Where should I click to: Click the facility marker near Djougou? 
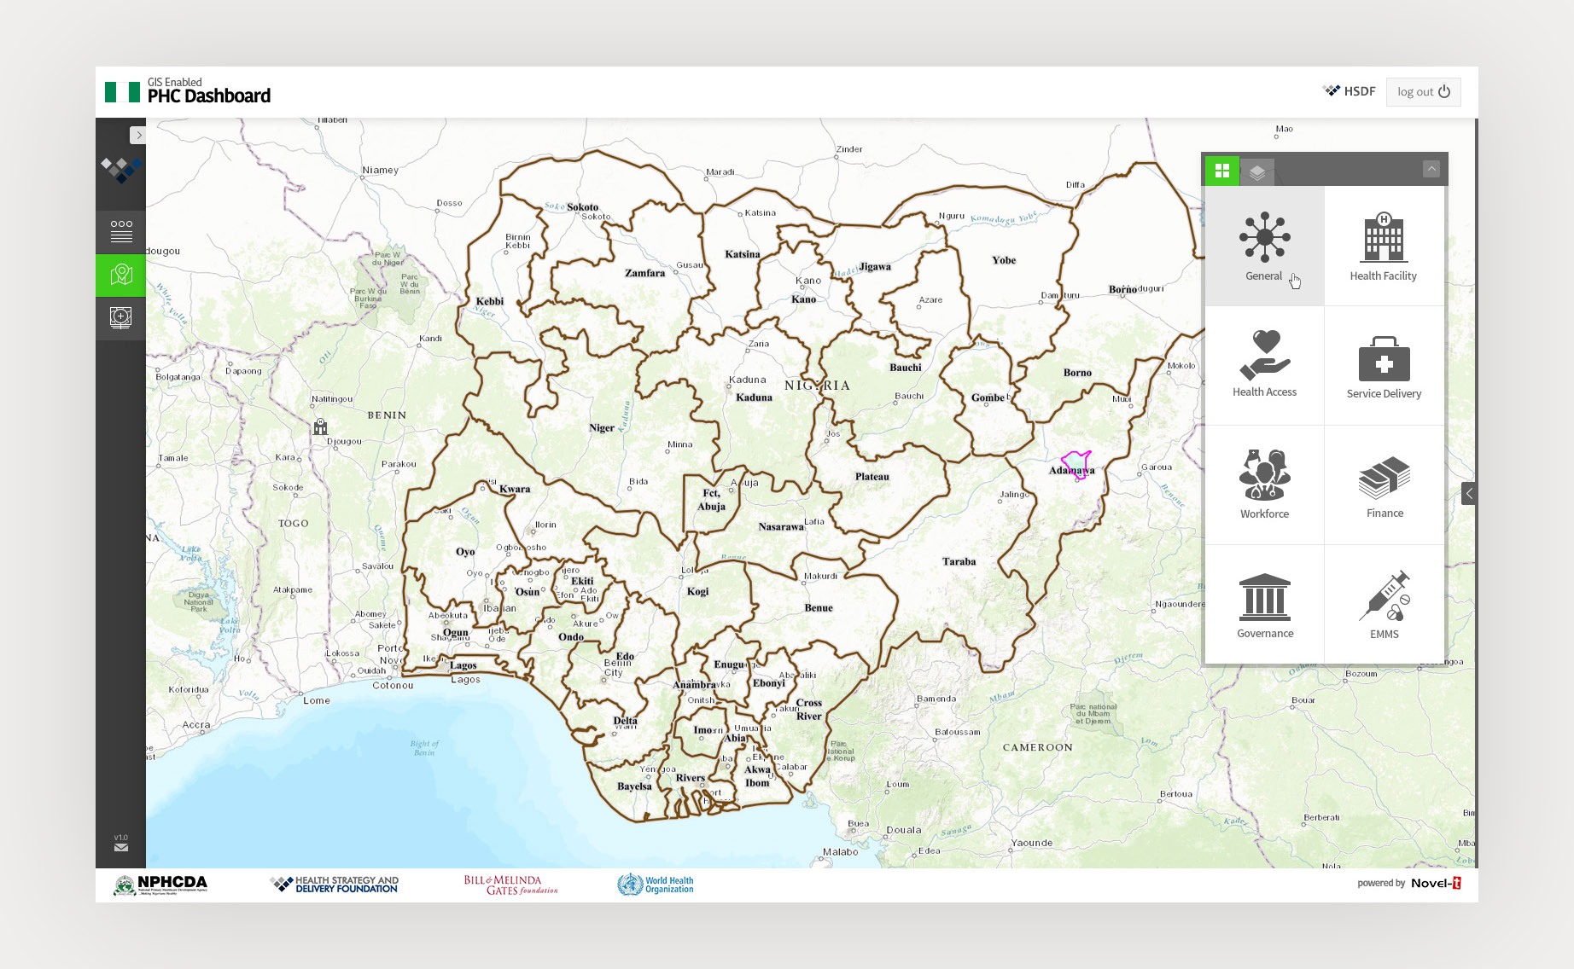pos(320,426)
